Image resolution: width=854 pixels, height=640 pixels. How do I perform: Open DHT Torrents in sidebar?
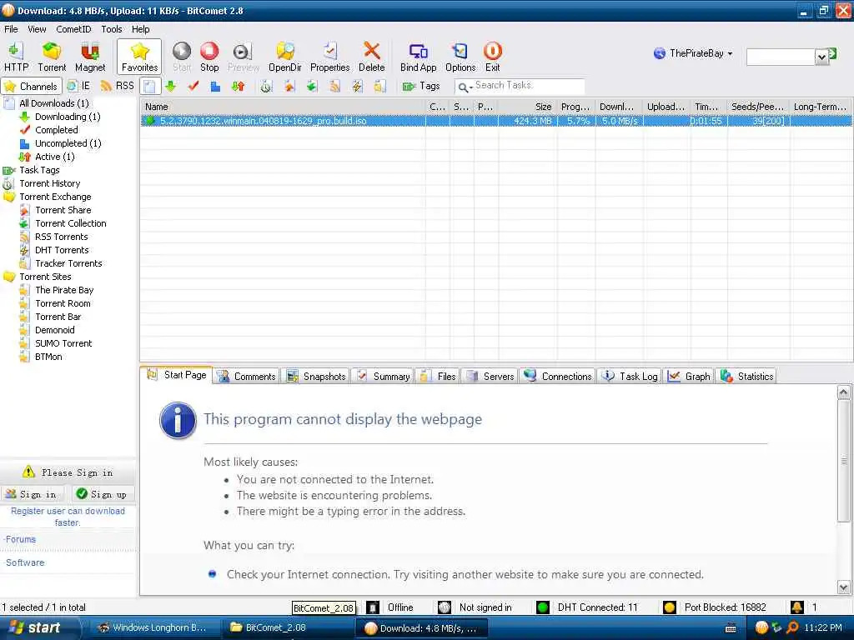[x=62, y=250]
